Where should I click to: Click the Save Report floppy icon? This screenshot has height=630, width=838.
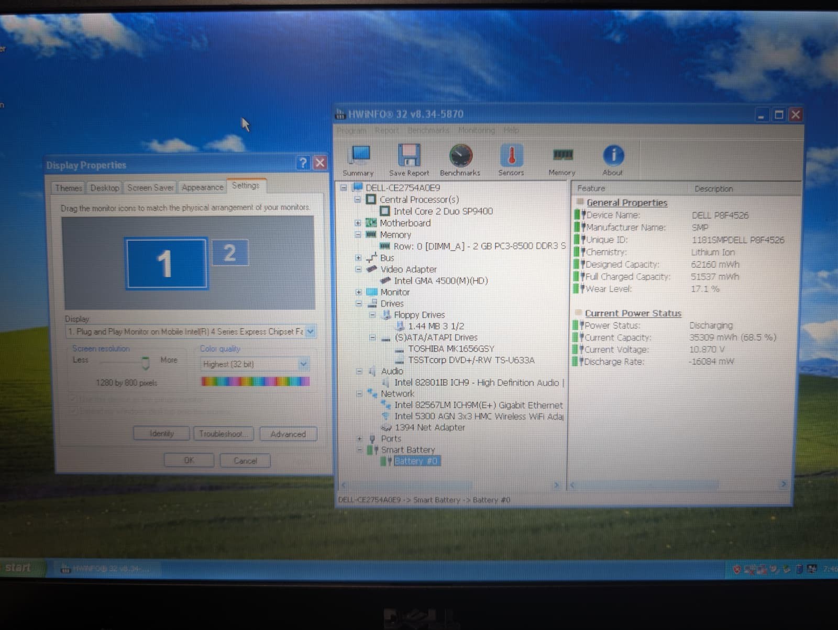pos(409,155)
